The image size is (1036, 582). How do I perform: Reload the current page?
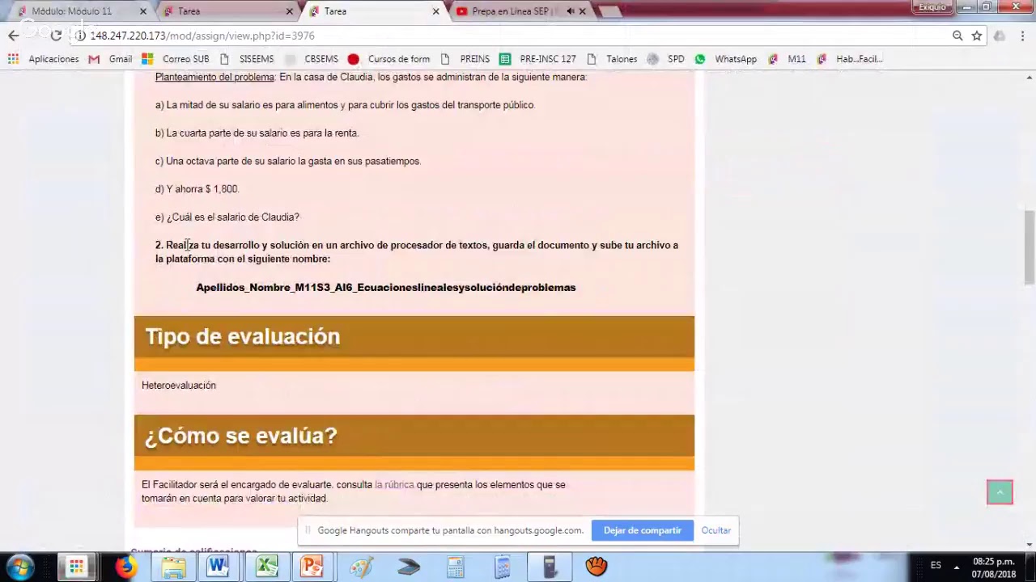(56, 36)
